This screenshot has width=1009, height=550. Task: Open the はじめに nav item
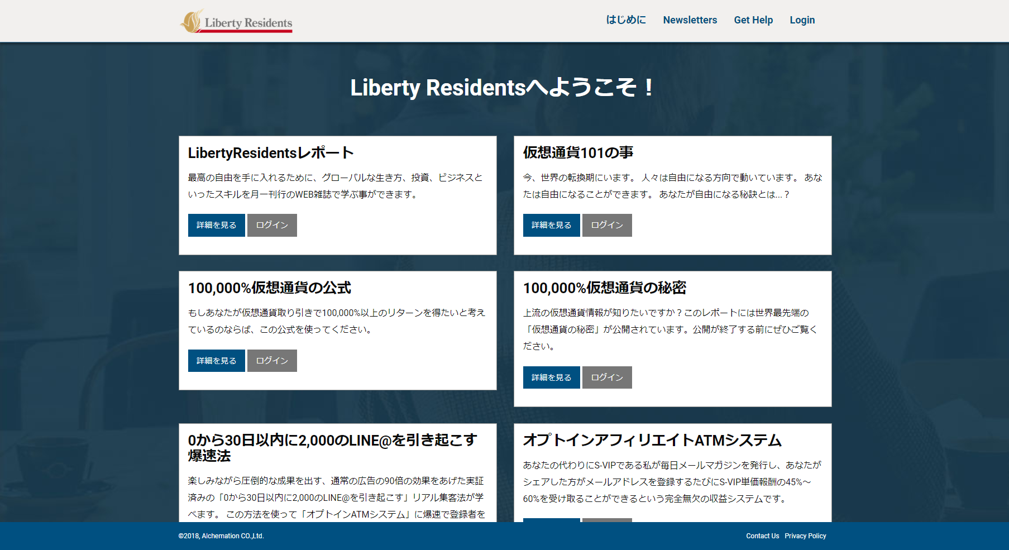(x=626, y=20)
